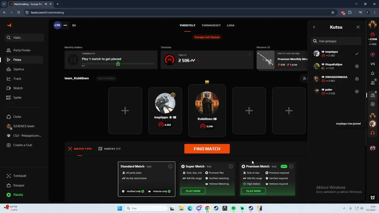Open the three-dot game menu next to CS2
This screenshot has width=379, height=213.
click(x=65, y=25)
